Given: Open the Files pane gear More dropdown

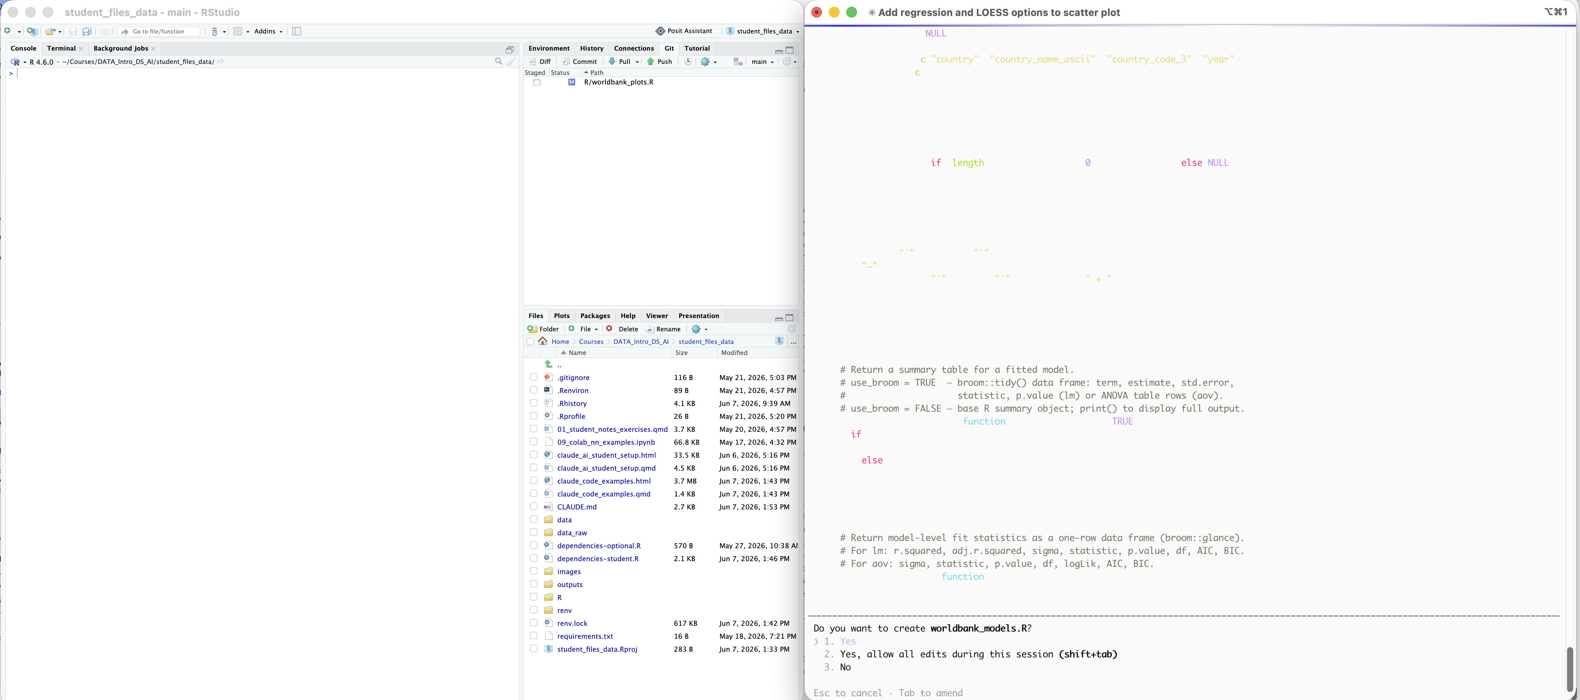Looking at the screenshot, I should [x=700, y=329].
